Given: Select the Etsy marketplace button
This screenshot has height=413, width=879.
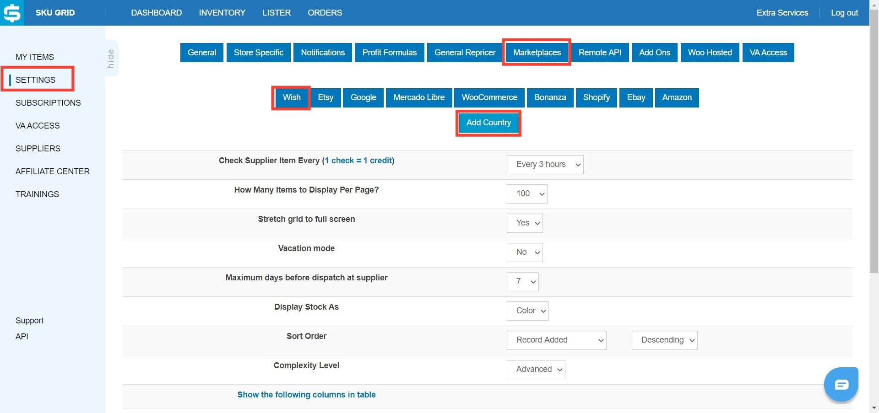Looking at the screenshot, I should tap(326, 97).
